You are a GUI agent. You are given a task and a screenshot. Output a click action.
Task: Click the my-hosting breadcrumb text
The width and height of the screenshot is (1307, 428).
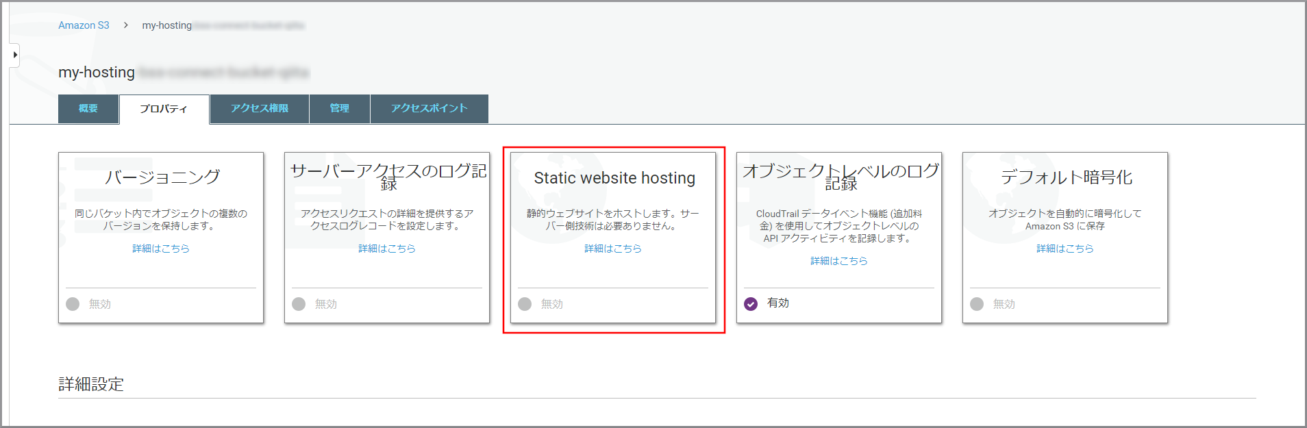167,25
